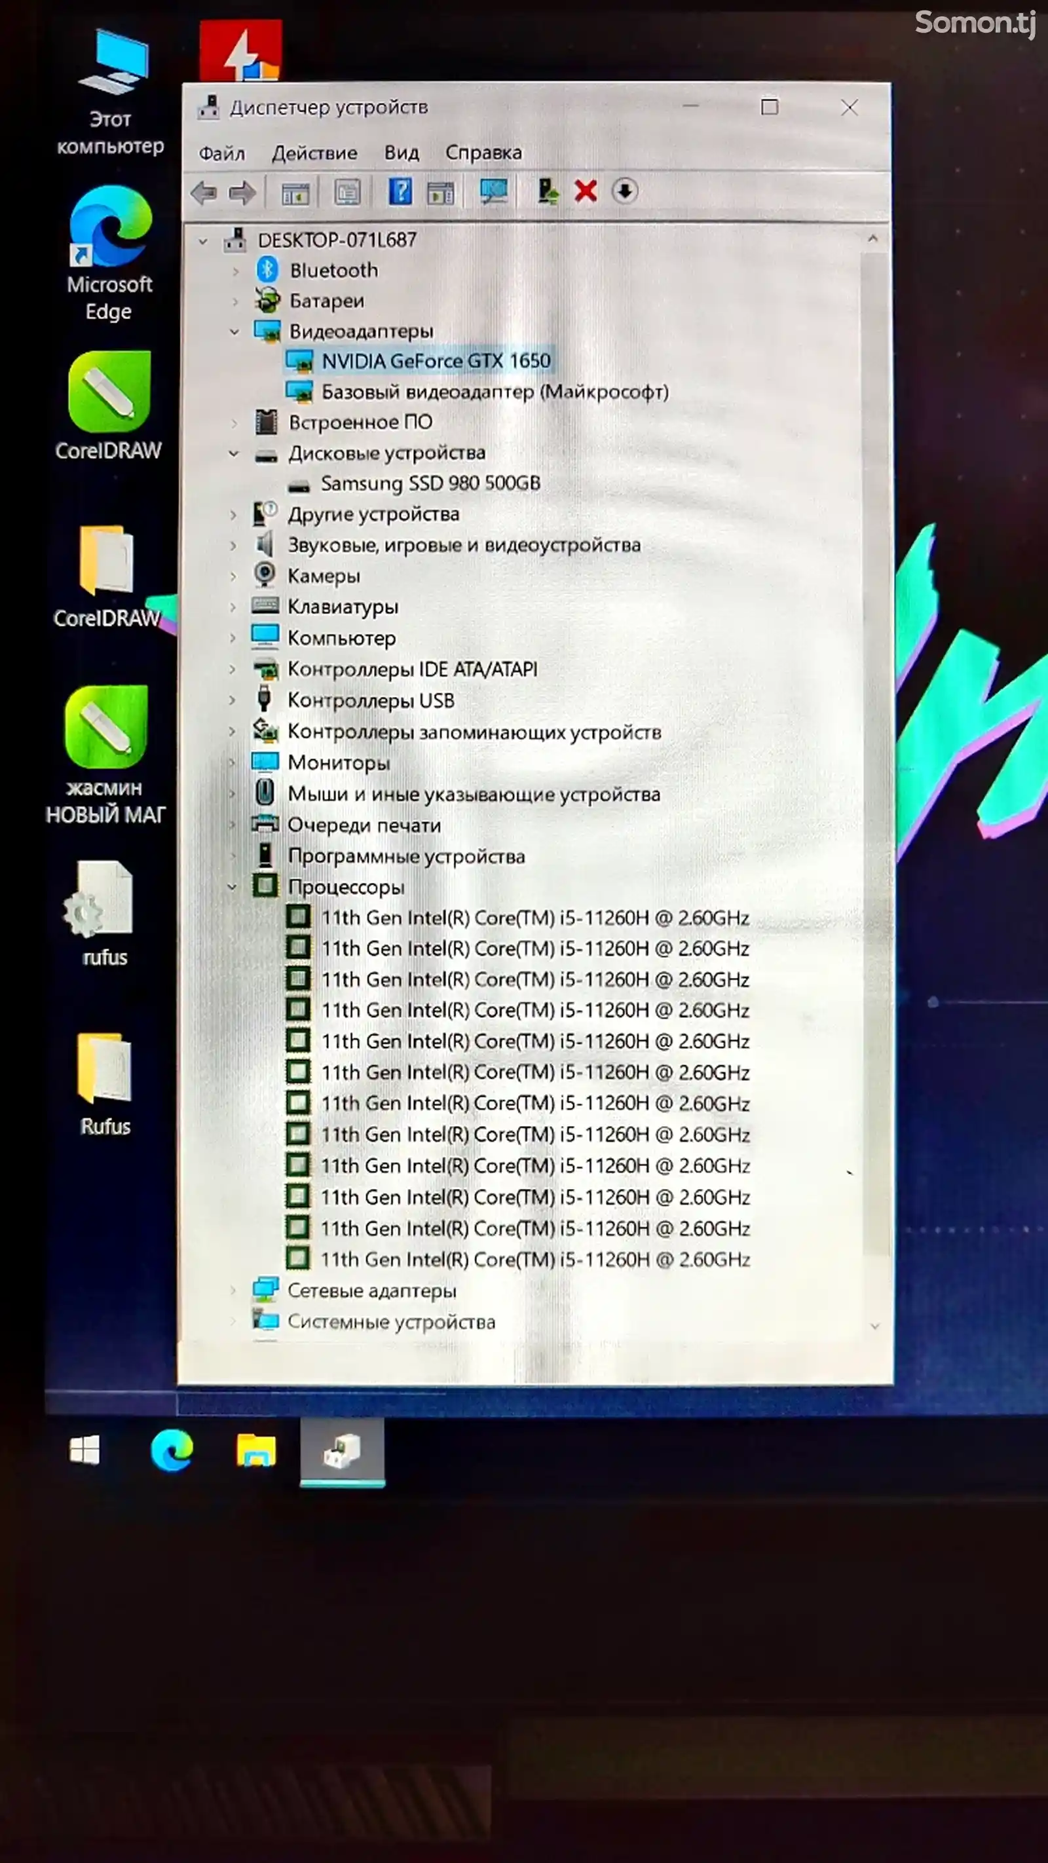Open the Вид menu
The height and width of the screenshot is (1863, 1048).
pos(402,153)
